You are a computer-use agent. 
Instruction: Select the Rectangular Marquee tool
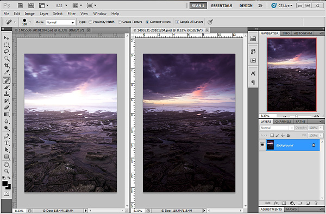[x=7, y=45]
